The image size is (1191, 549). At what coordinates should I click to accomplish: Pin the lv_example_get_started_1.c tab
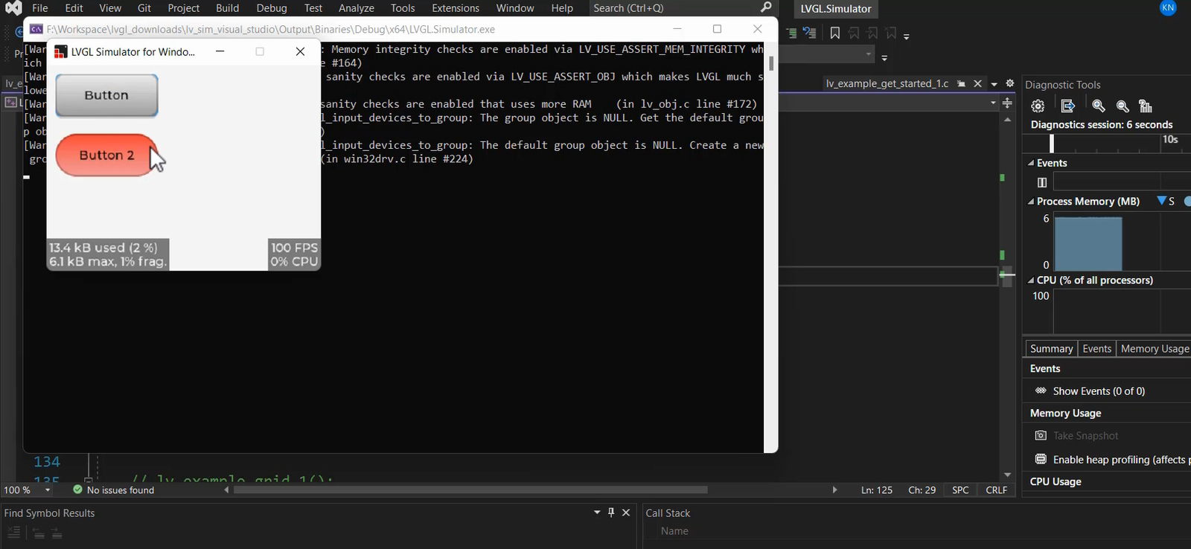(x=962, y=84)
